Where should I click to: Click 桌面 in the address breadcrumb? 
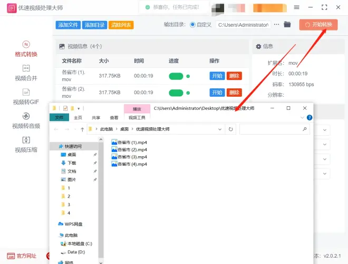tap(124, 129)
